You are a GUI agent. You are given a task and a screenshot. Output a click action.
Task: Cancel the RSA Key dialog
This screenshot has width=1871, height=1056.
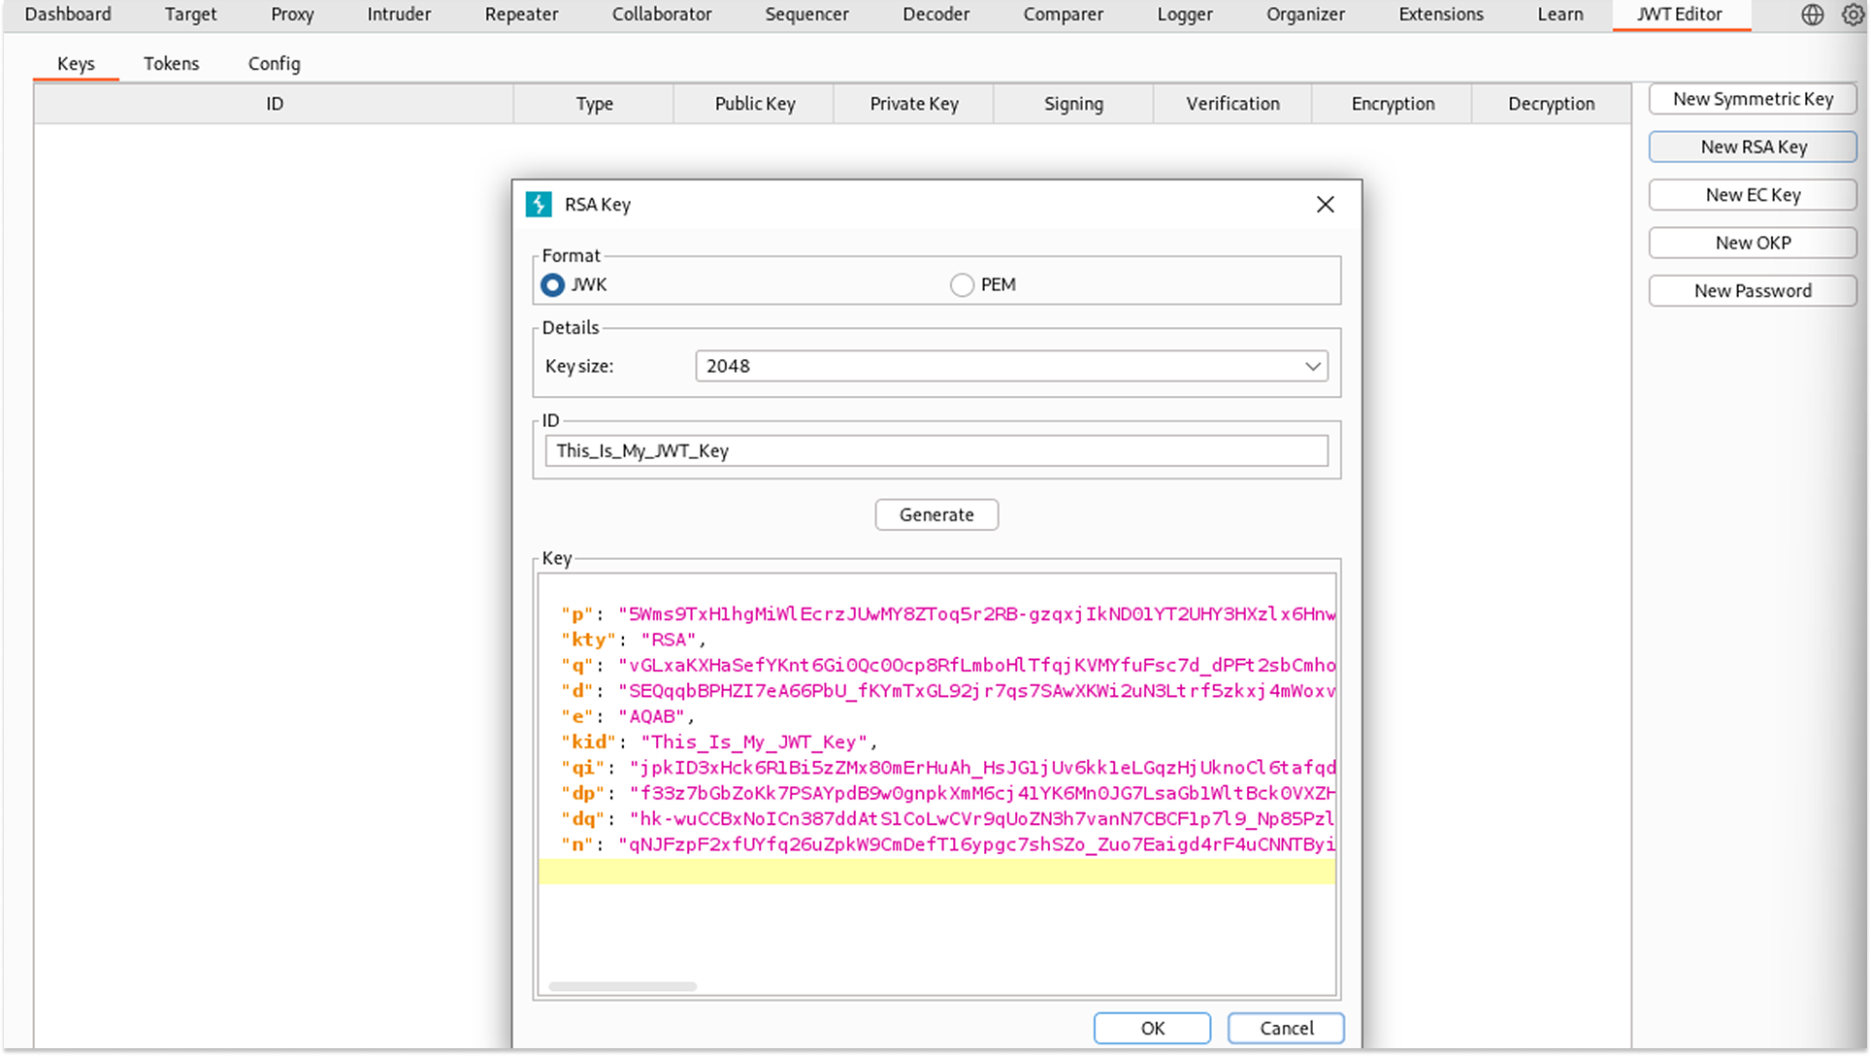tap(1285, 1028)
